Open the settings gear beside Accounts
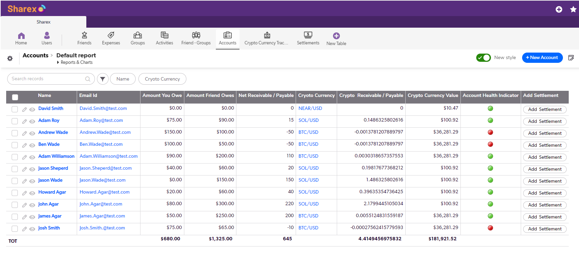 (x=10, y=58)
